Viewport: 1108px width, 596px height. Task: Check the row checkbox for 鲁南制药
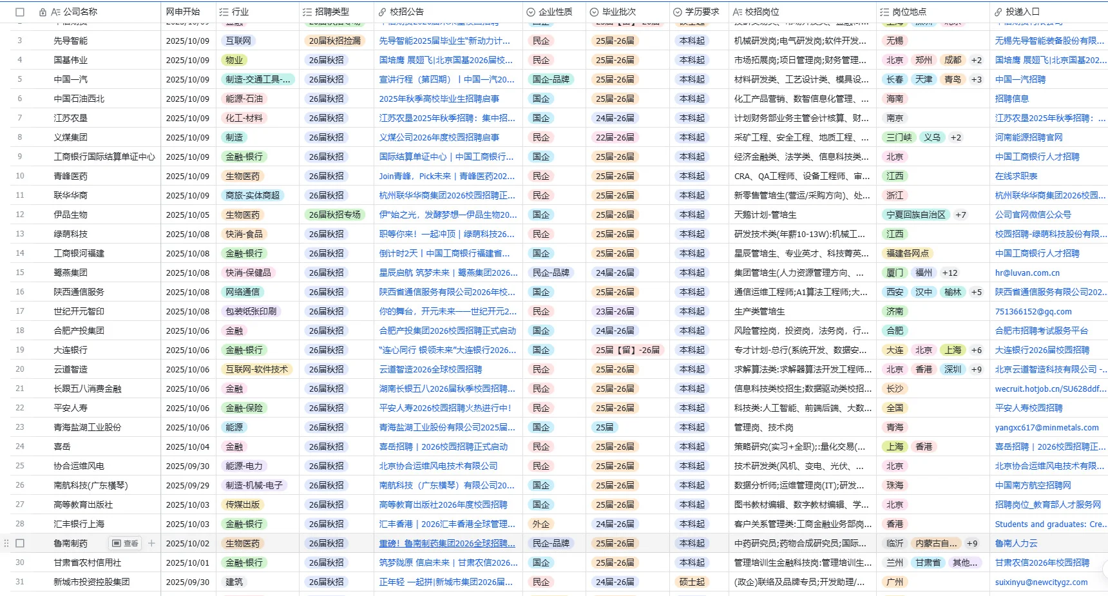click(x=20, y=543)
